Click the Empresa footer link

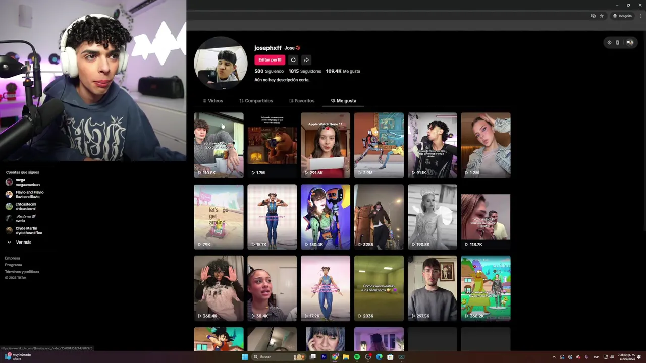[12, 258]
